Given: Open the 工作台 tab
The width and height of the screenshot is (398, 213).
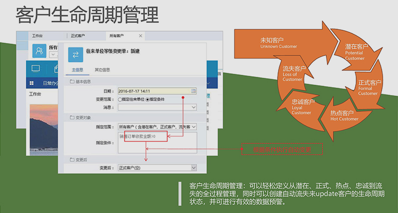Looking at the screenshot, I should pyautogui.click(x=37, y=36).
